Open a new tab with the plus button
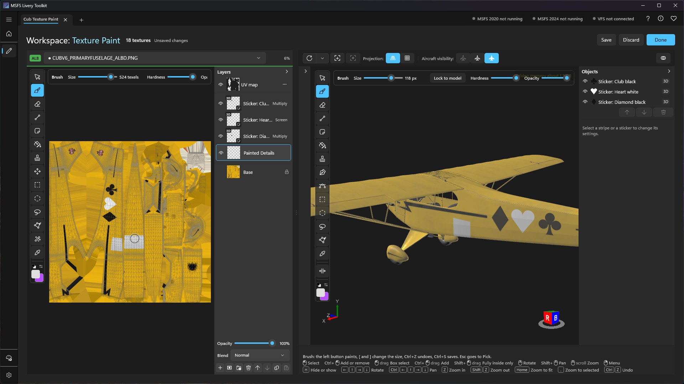 (x=81, y=20)
